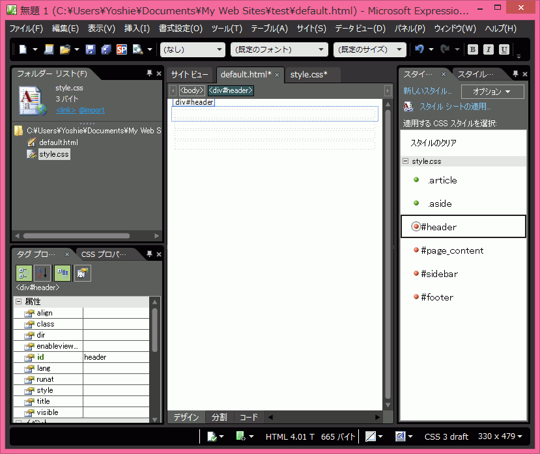Open the default font dropdown
The image size is (540, 454).
tap(279, 49)
